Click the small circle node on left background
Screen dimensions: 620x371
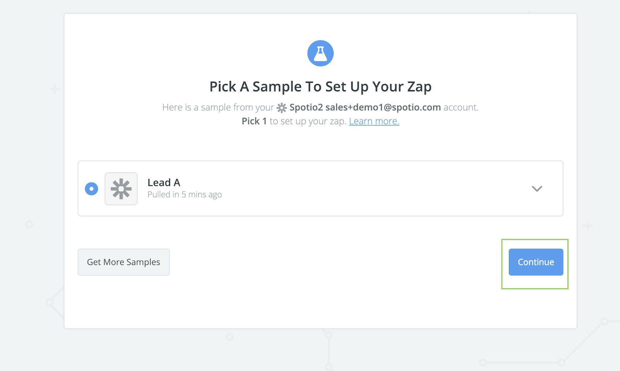pos(29,224)
